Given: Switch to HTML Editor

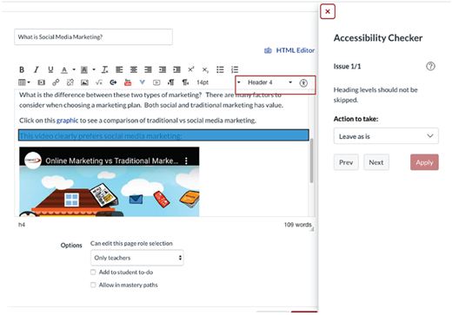Looking at the screenshot, I should pyautogui.click(x=289, y=50).
